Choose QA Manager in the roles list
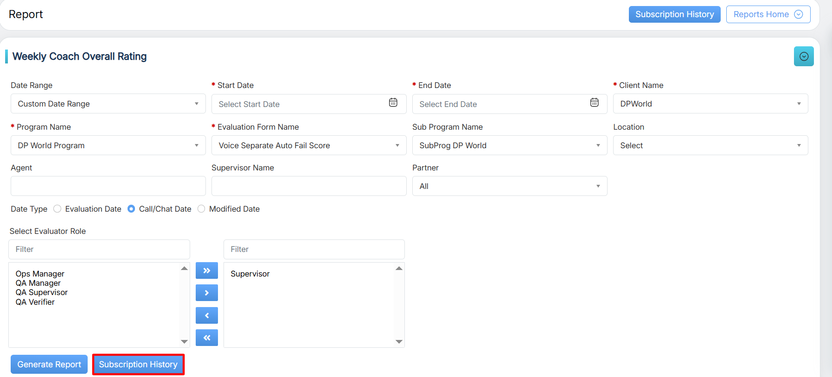Image resolution: width=832 pixels, height=377 pixels. (38, 283)
